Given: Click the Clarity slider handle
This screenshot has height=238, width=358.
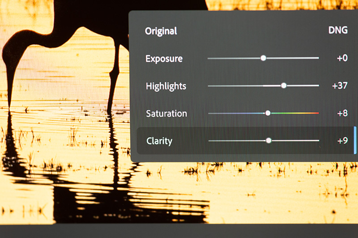Looking at the screenshot, I should [x=268, y=141].
